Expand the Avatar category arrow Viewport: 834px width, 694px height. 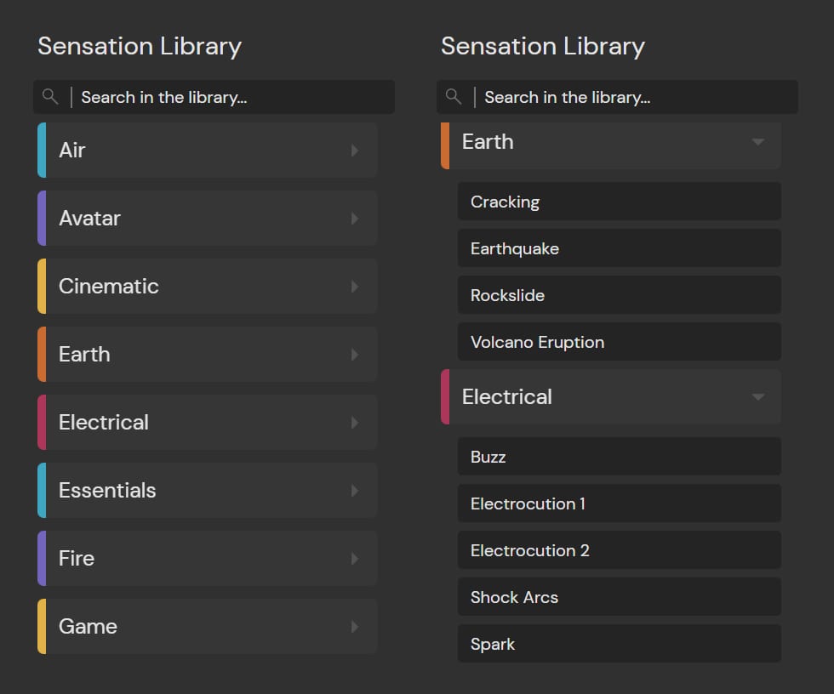click(355, 219)
